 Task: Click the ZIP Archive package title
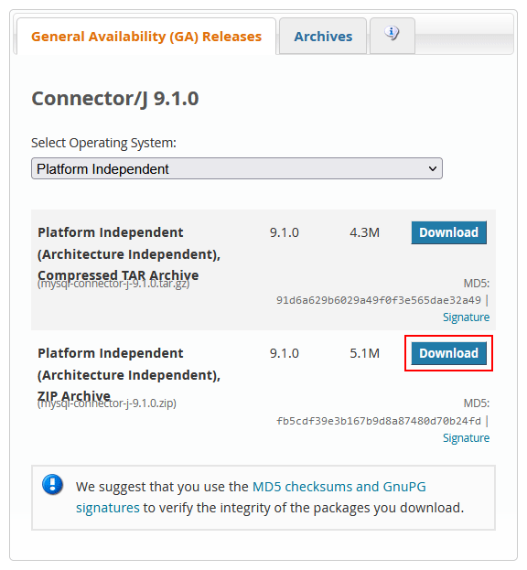coord(129,374)
